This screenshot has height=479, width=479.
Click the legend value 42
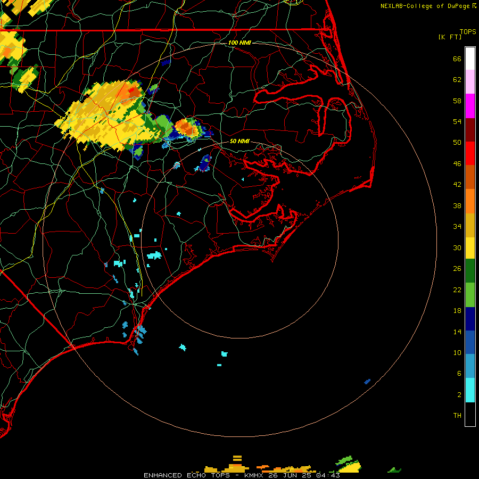coord(457,185)
